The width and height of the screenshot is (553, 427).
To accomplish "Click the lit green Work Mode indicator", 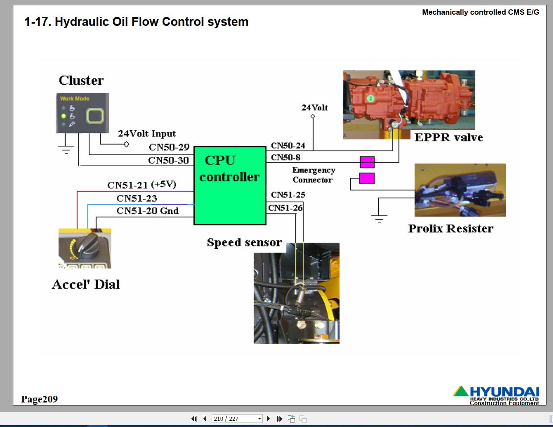I will (63, 116).
